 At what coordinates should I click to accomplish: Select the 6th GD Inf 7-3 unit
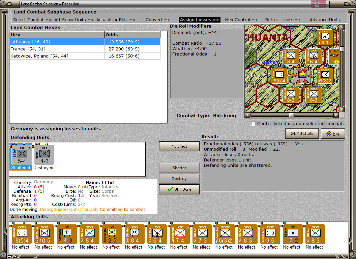pos(202,234)
